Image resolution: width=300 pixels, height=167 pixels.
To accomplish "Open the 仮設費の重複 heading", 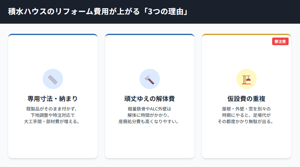I will click(246, 99).
